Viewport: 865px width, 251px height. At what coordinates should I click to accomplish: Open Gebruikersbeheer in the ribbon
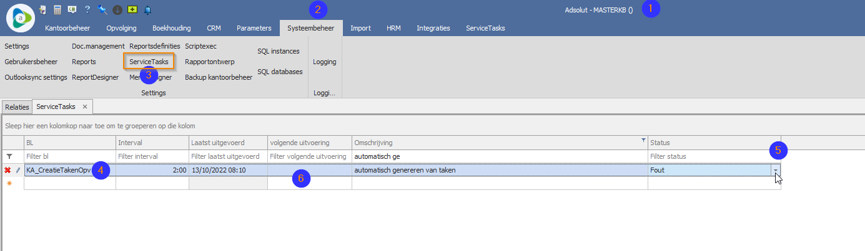[x=31, y=62]
